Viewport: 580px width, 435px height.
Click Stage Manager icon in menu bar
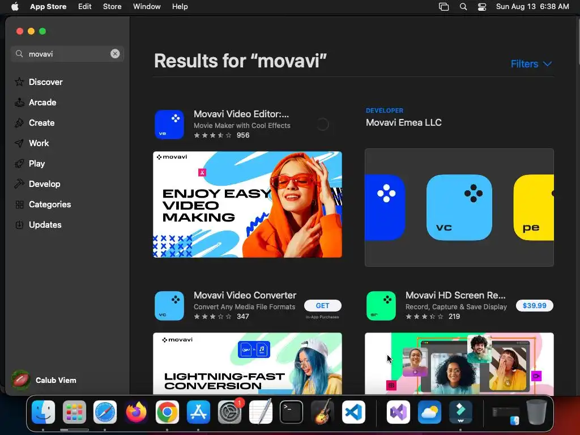[x=443, y=7]
